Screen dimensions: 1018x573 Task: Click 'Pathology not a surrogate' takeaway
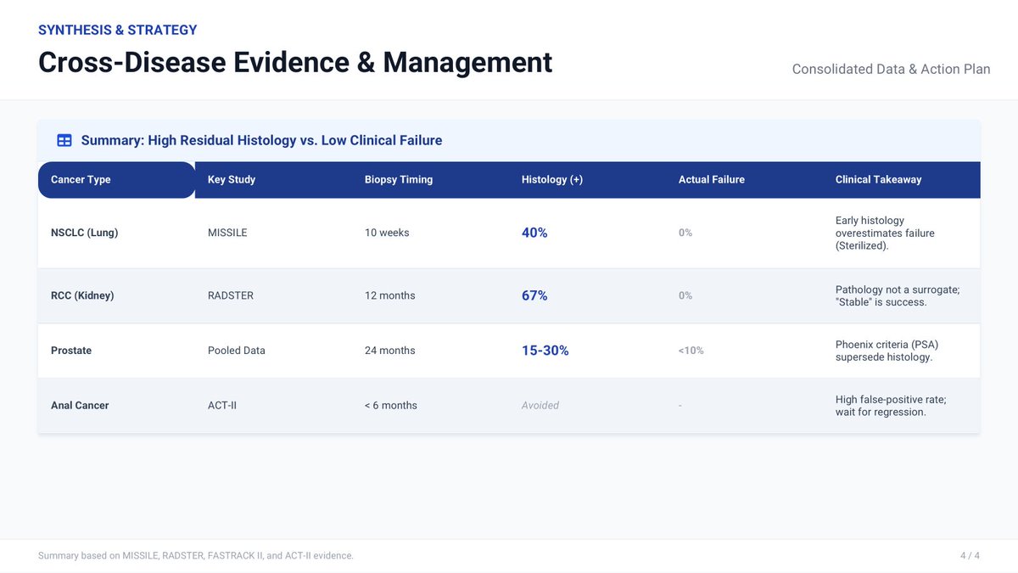point(898,295)
